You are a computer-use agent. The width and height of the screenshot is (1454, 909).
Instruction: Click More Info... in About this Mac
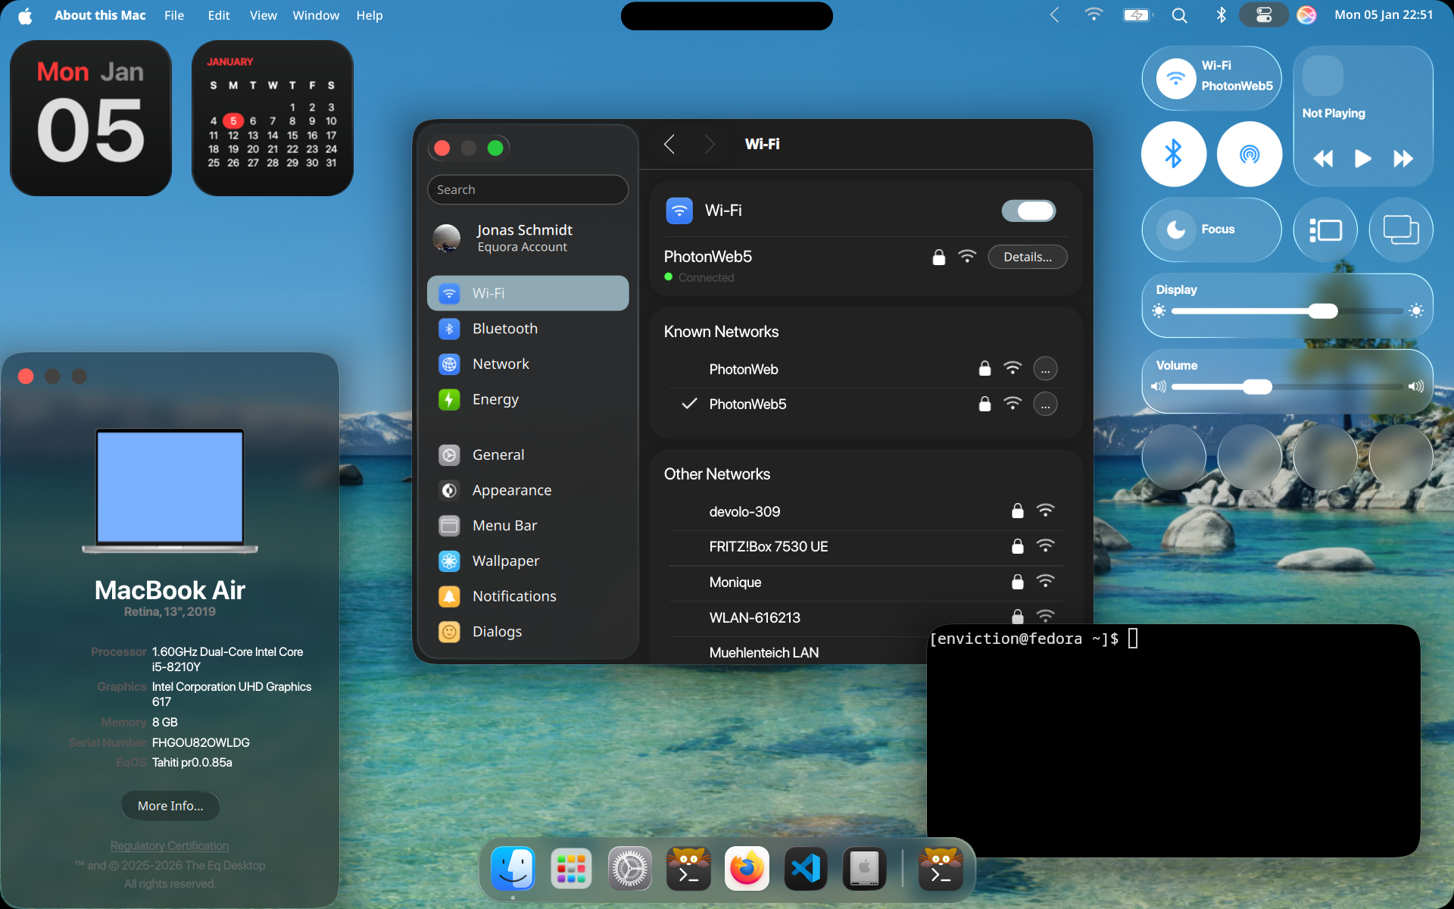coord(170,806)
